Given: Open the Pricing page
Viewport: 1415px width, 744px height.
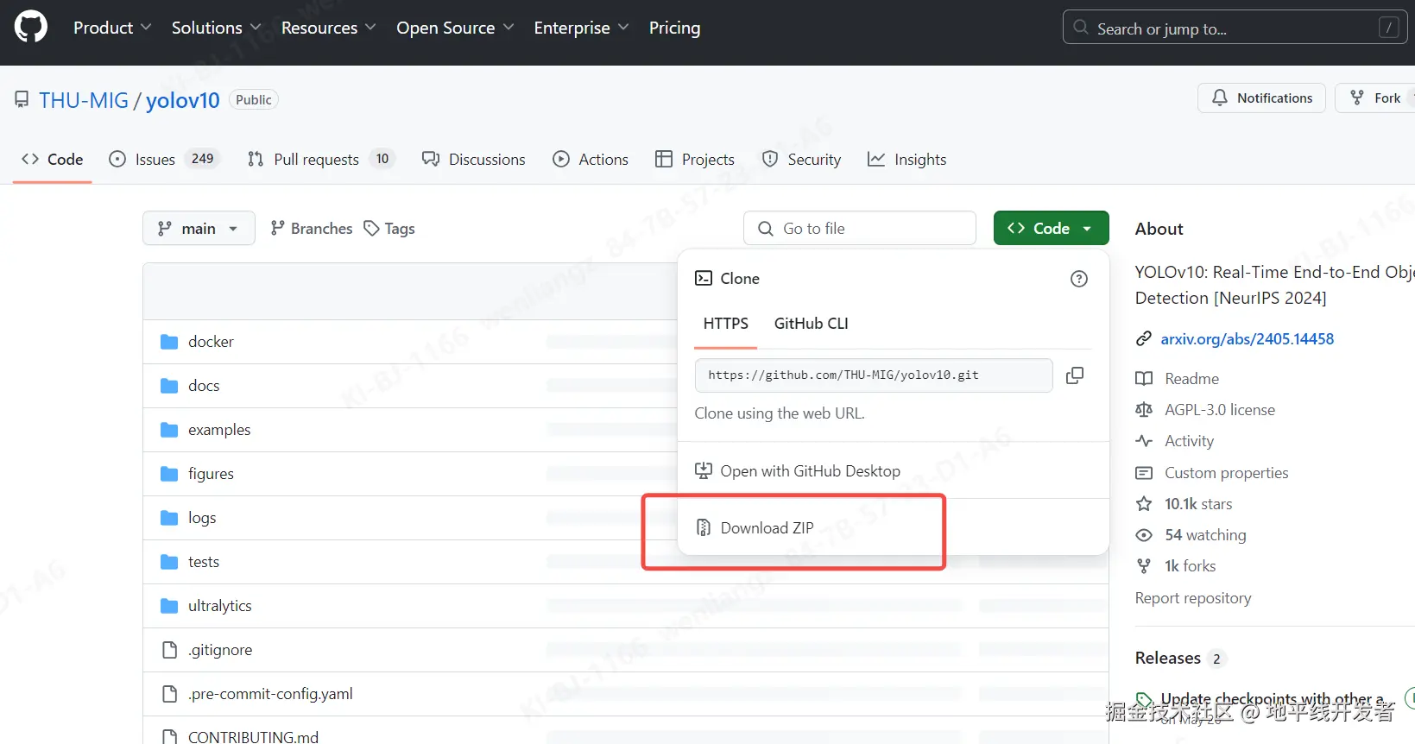Looking at the screenshot, I should point(674,28).
